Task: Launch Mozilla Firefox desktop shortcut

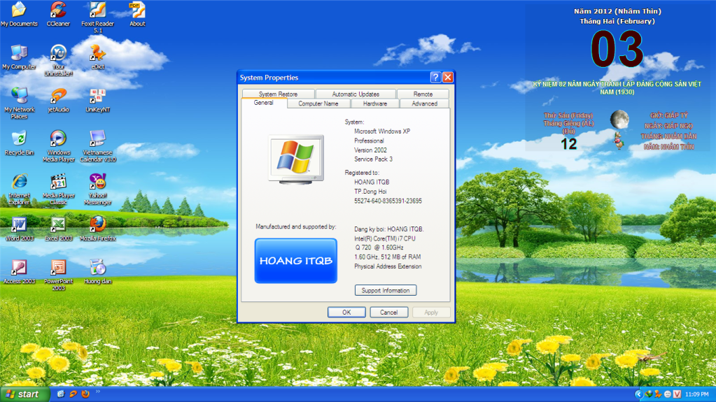Action: coord(97,229)
